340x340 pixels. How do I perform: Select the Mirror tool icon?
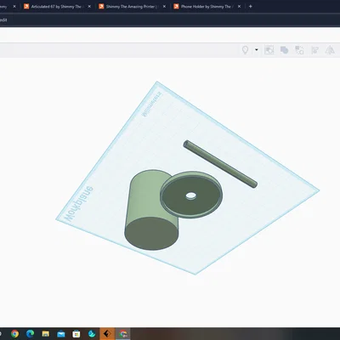(330, 50)
